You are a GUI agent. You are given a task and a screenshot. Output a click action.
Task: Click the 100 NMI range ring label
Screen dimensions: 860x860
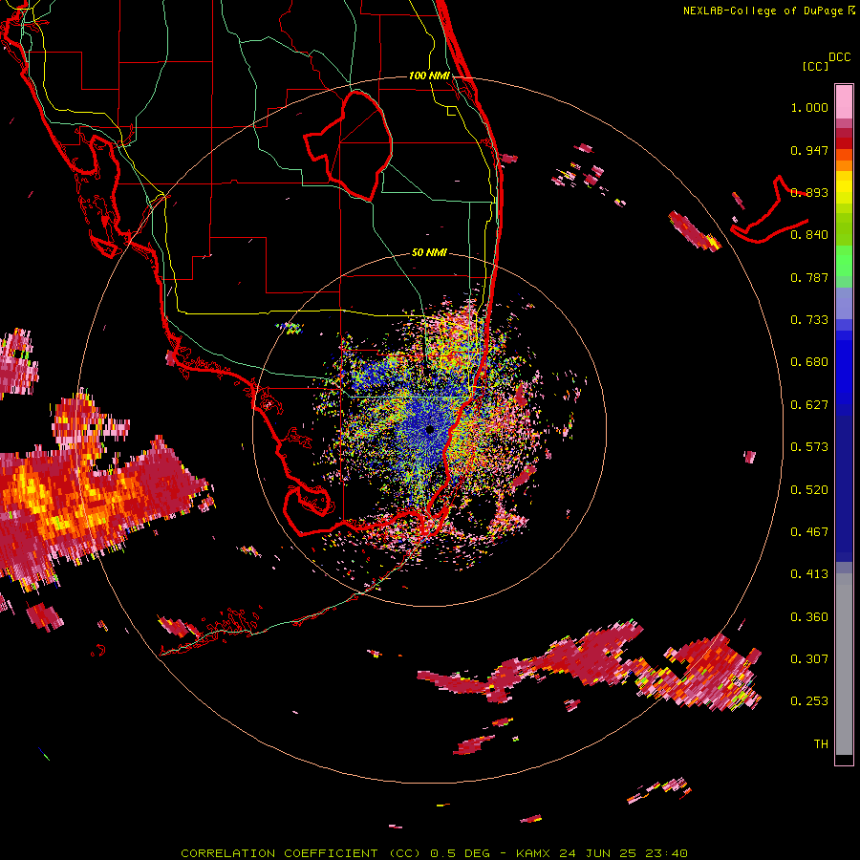(x=429, y=75)
